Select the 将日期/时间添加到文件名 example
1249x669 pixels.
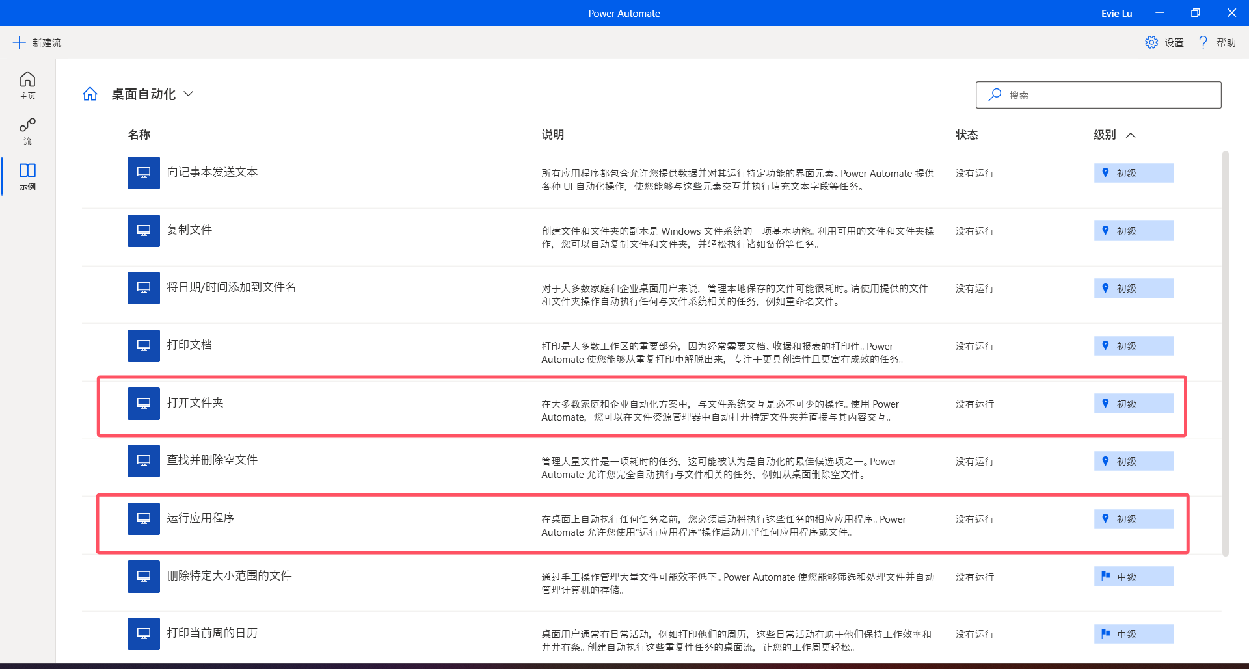pyautogui.click(x=231, y=287)
